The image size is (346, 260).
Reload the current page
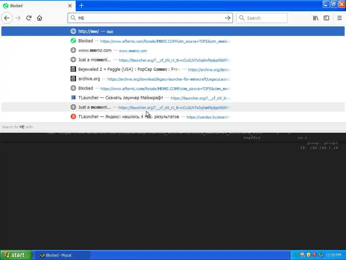(29, 18)
